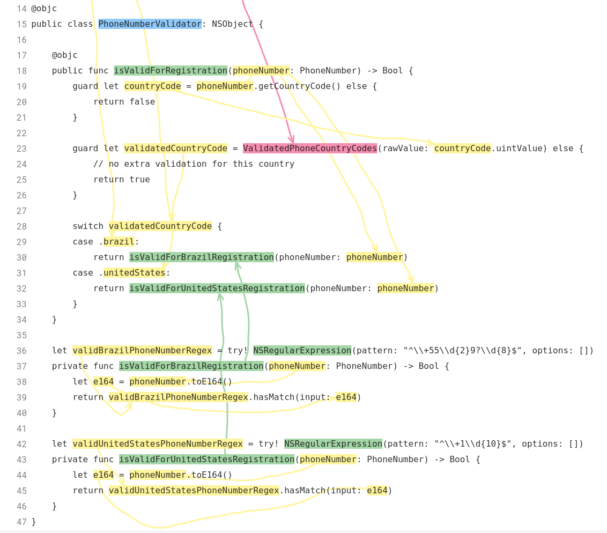Screen dimensions: 607x533
Task: Click line number 23 in the gutter
Action: point(21,149)
